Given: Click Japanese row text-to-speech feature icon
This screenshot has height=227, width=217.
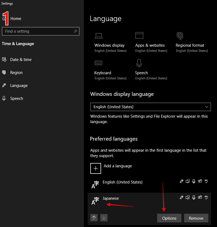Looking at the screenshot, I should tap(188, 198).
